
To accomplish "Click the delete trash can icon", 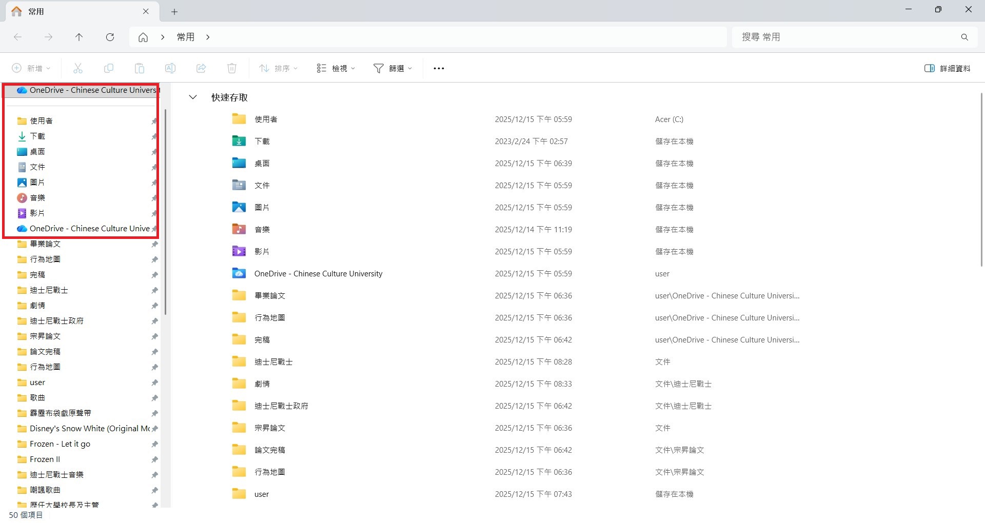I will click(232, 68).
